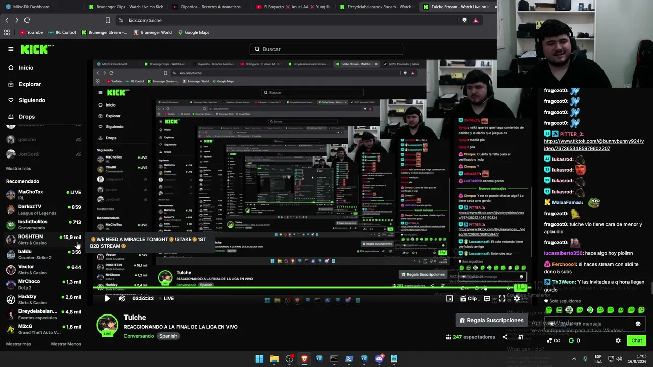Viewport: 653px width, 367px height.
Task: Open Brave browser from the taskbar
Action: 304,359
